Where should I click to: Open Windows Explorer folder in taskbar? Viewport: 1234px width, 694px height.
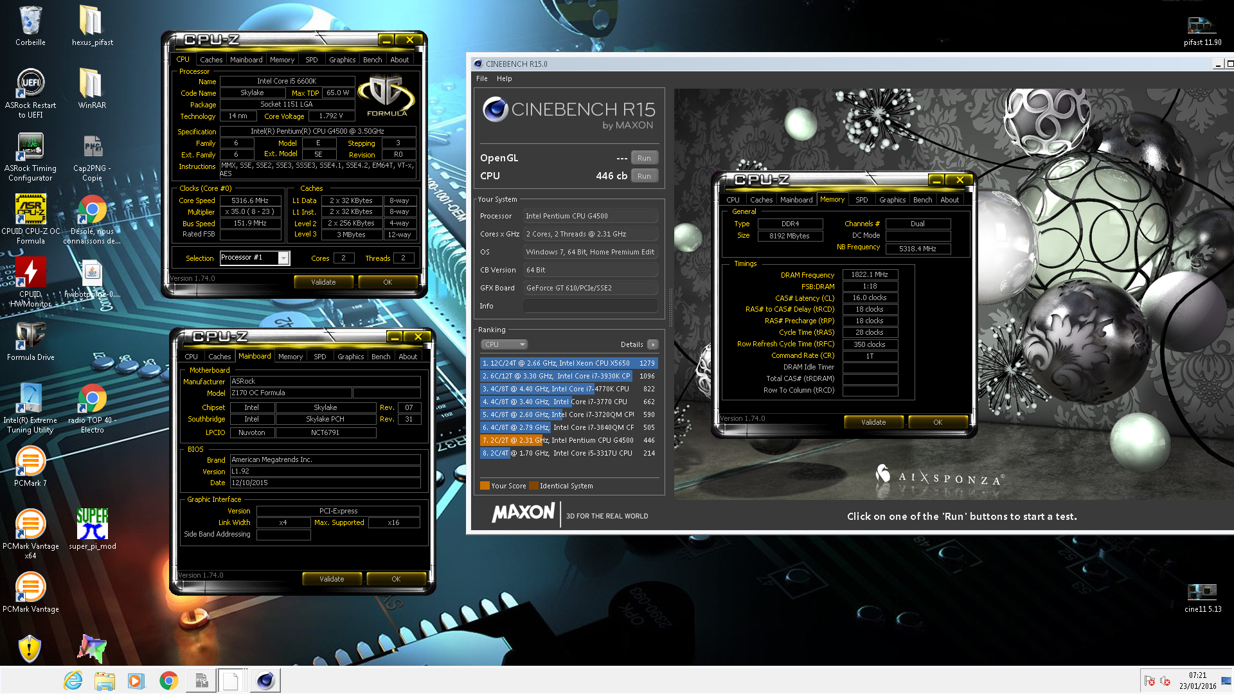pos(104,681)
